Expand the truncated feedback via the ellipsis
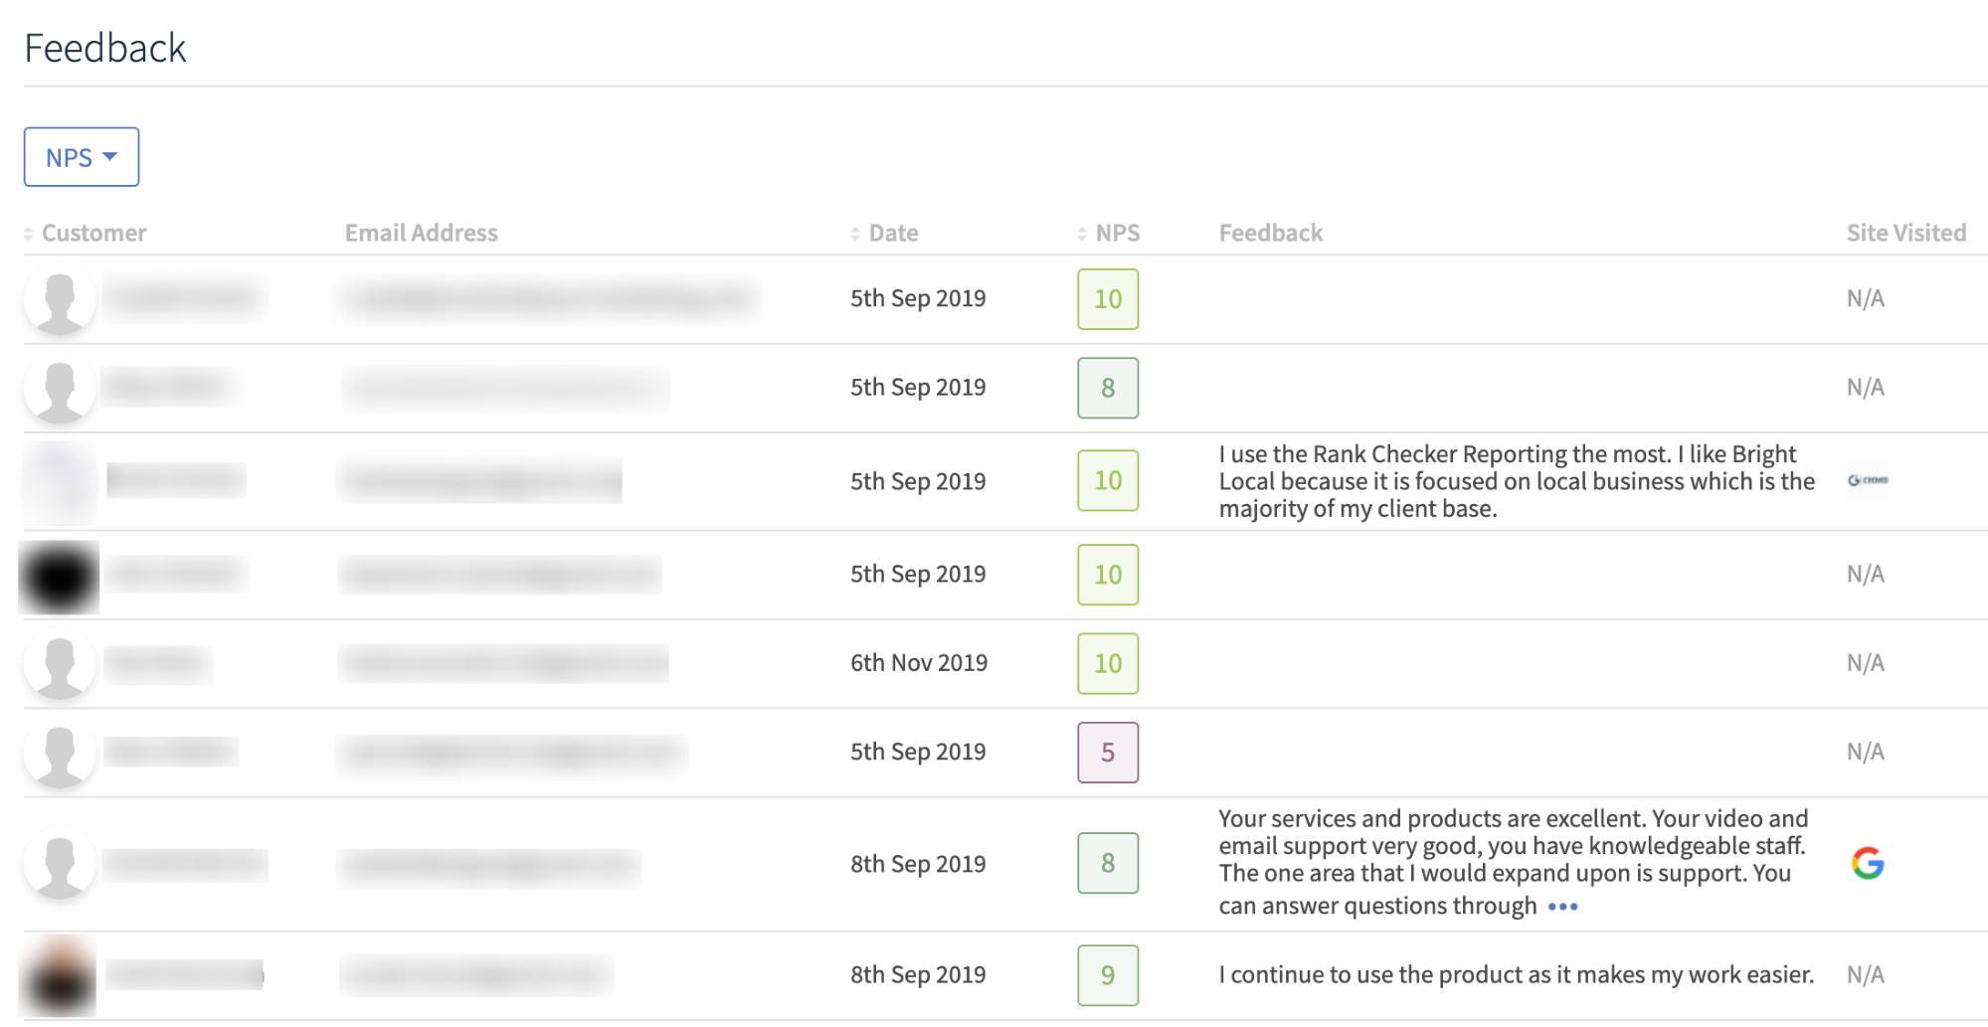1988x1027 pixels. click(1563, 906)
